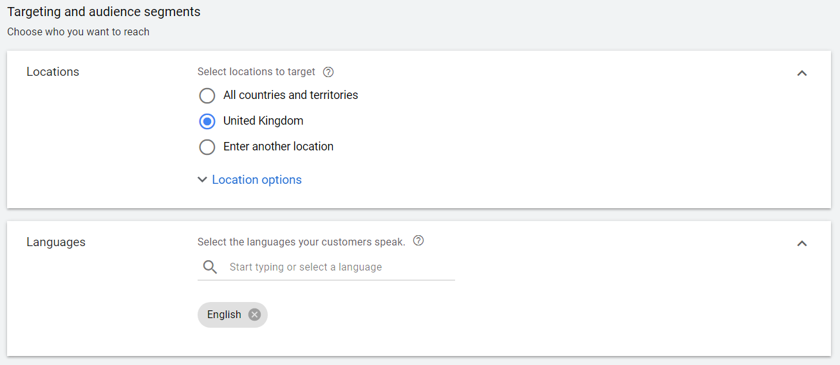Choose the United Kingdom radio button
This screenshot has height=365, width=840.
pyautogui.click(x=207, y=121)
